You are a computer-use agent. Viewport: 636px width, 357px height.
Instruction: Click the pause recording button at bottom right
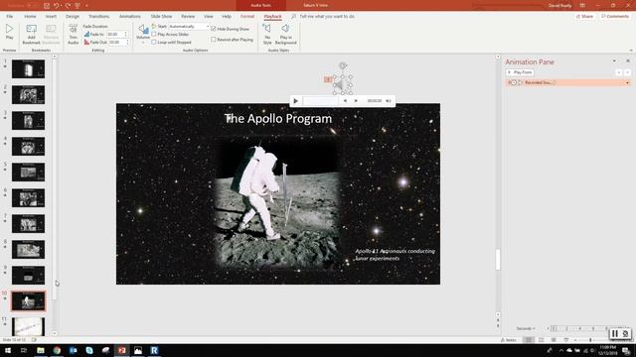pyautogui.click(x=615, y=333)
